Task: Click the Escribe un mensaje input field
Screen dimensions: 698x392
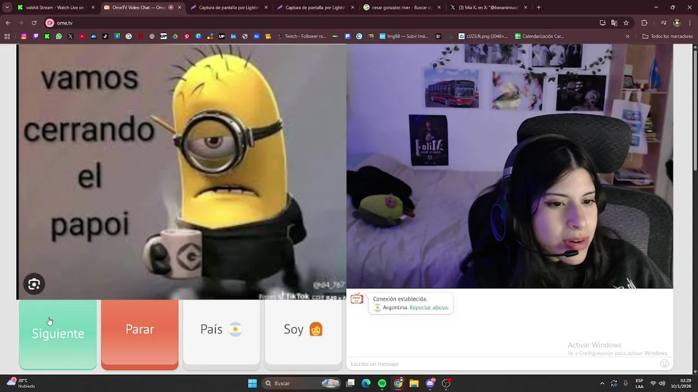Action: click(x=503, y=364)
